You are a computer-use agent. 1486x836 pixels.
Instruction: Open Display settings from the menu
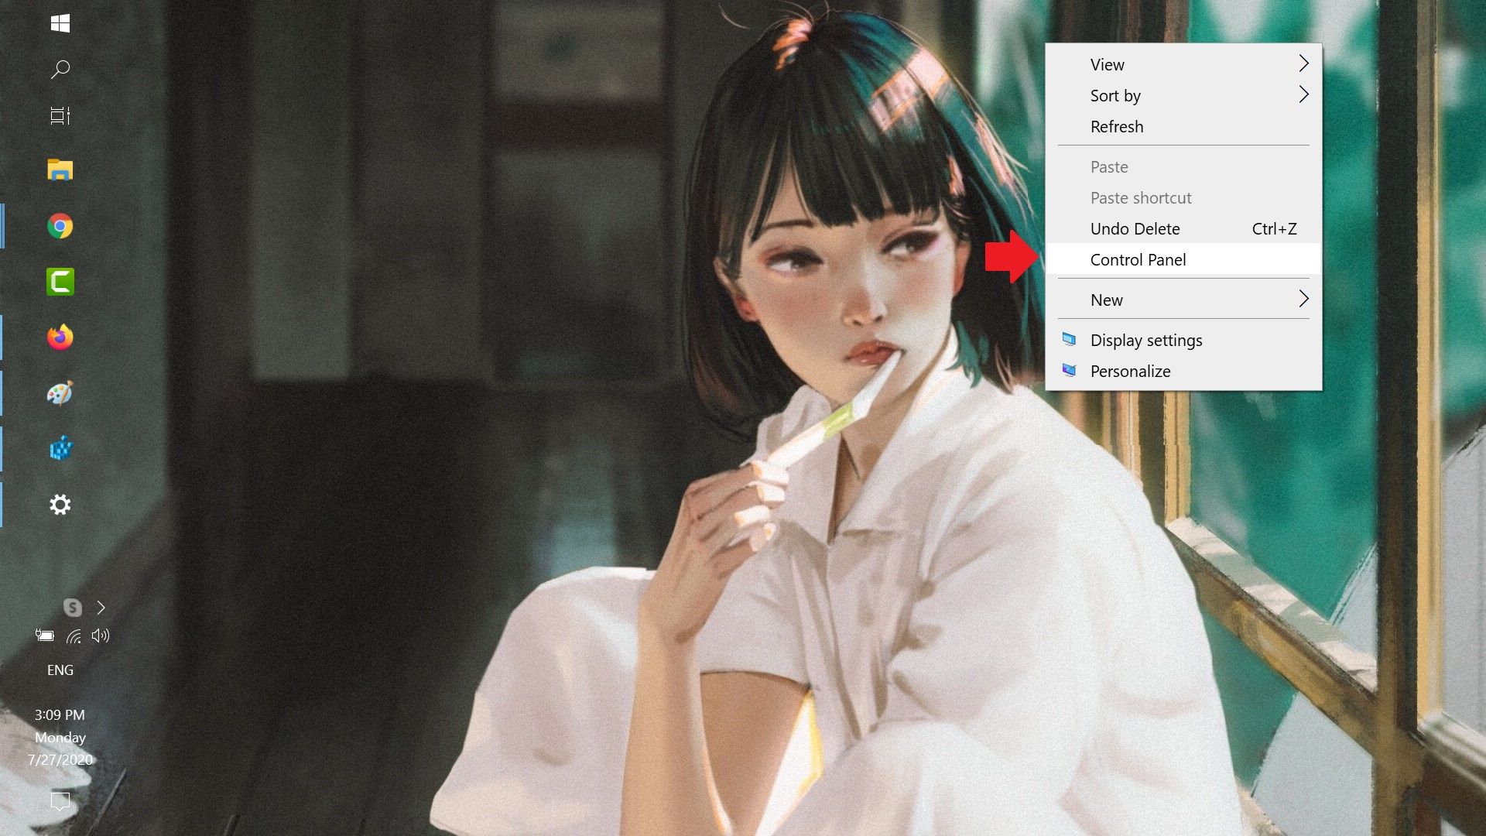click(1146, 340)
